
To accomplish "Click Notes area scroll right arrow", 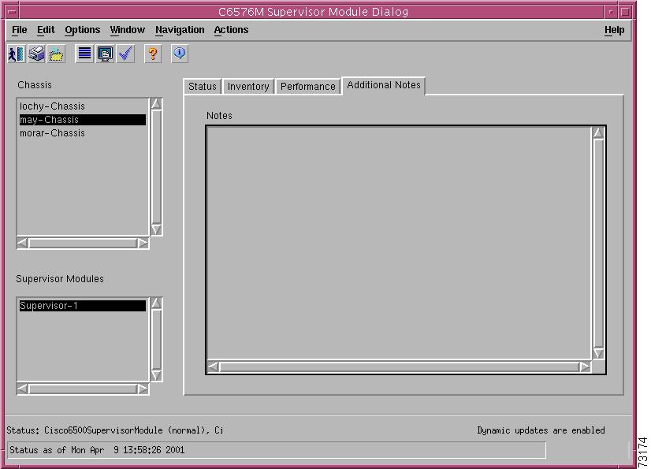I will click(x=585, y=367).
